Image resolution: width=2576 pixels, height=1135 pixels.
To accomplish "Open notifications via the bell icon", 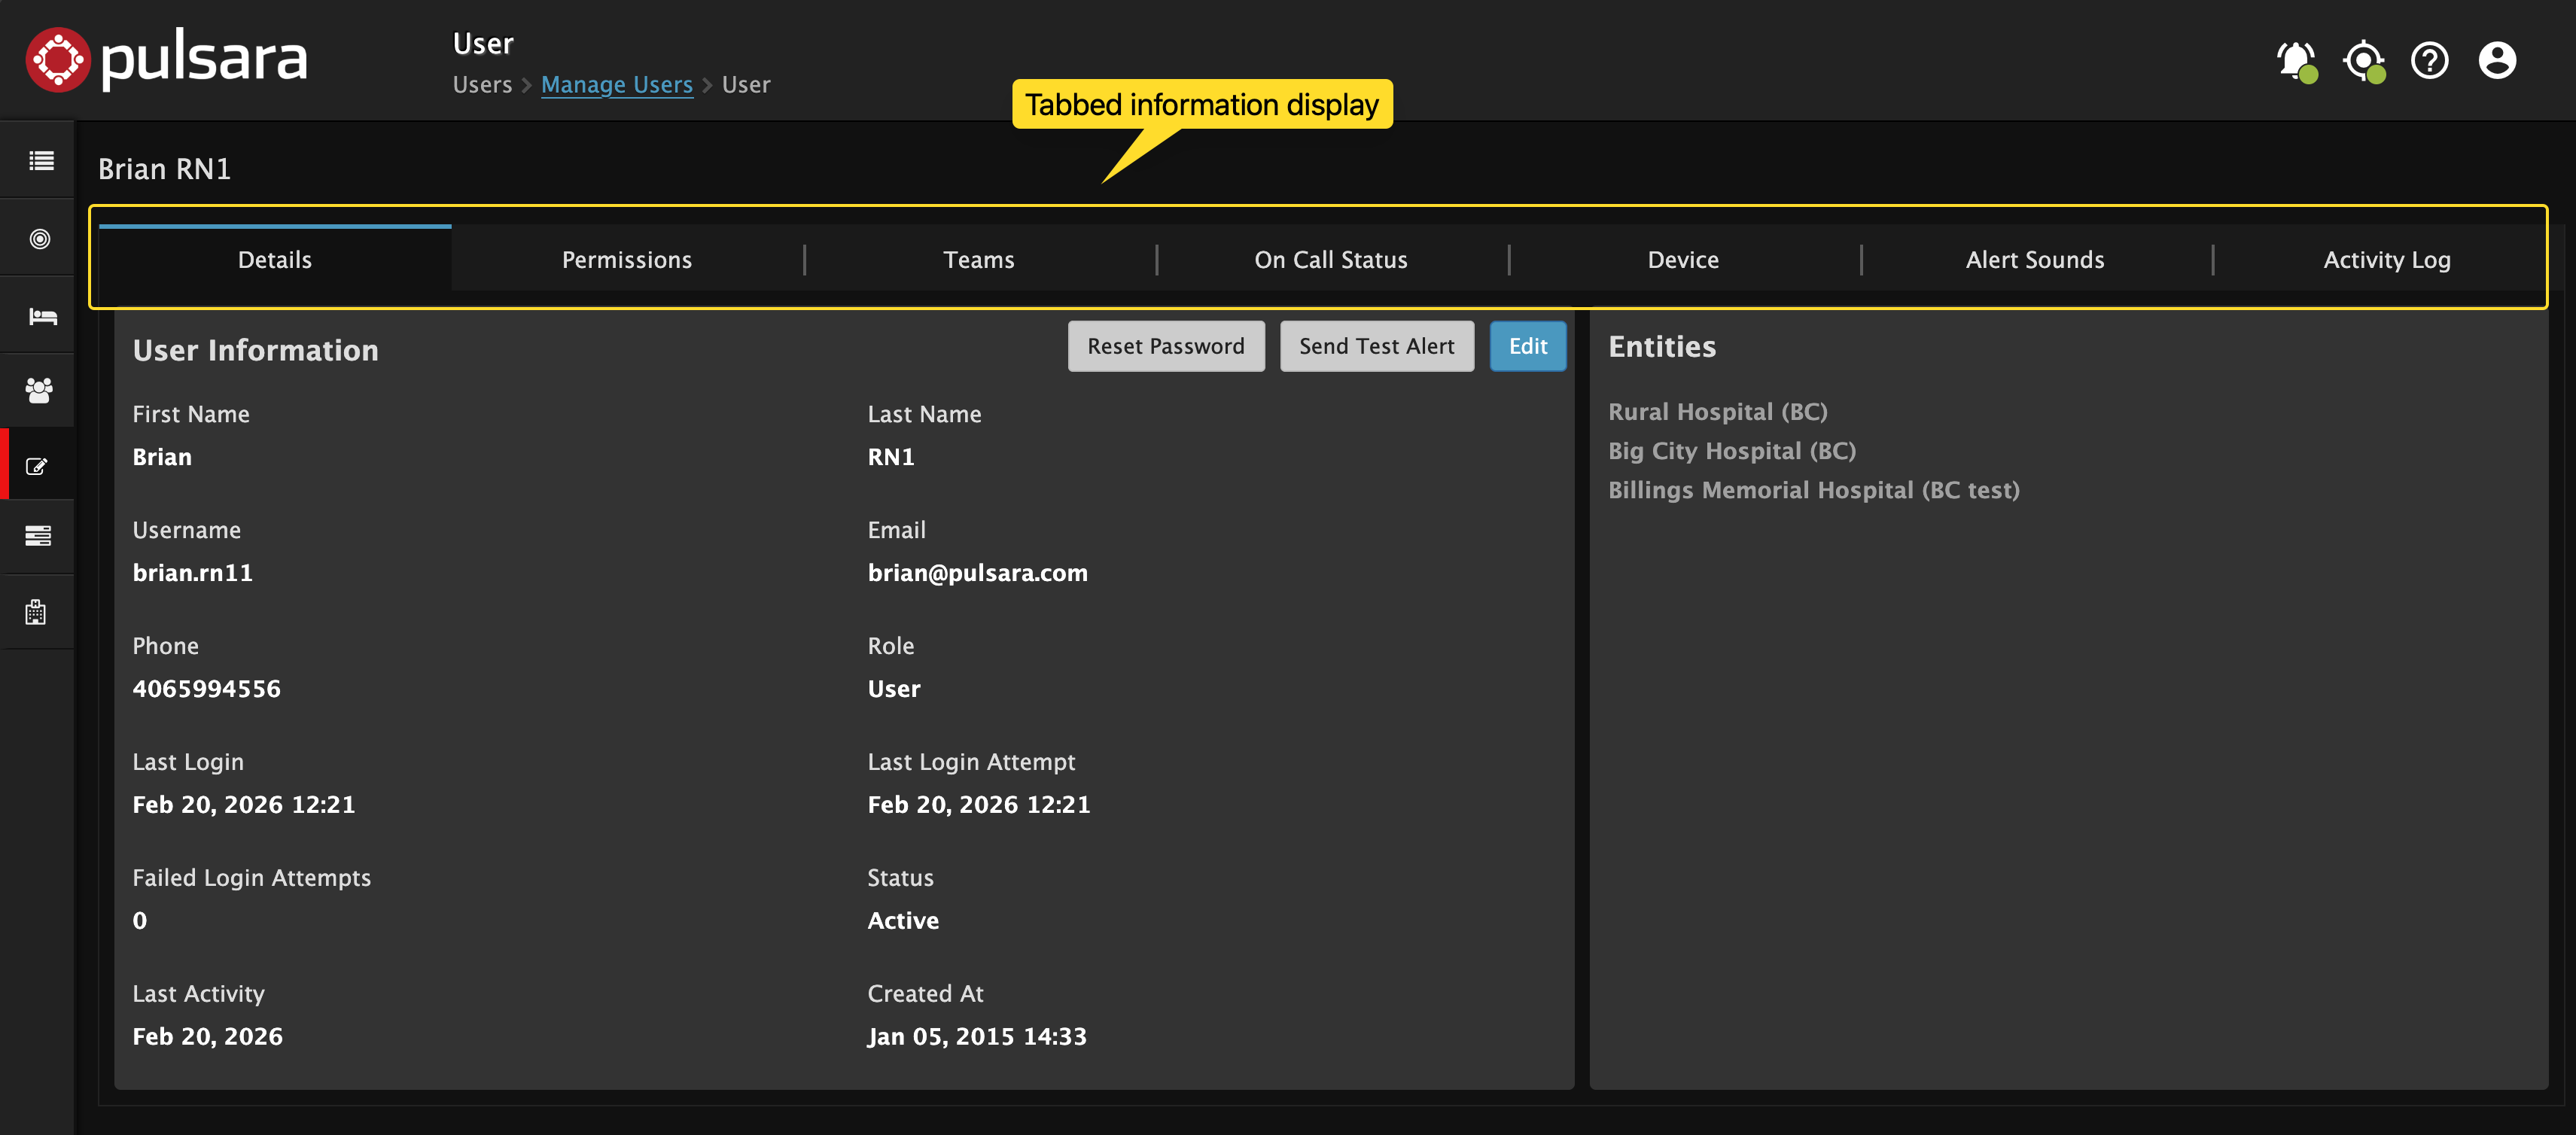I will coord(2295,60).
